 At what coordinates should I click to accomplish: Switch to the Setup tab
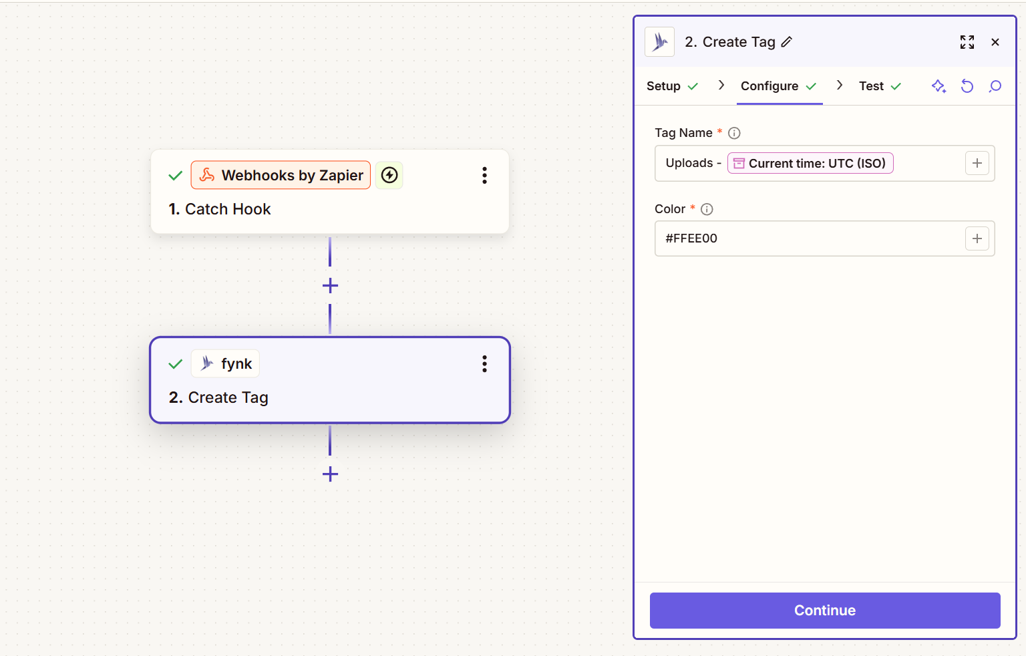[x=664, y=86]
